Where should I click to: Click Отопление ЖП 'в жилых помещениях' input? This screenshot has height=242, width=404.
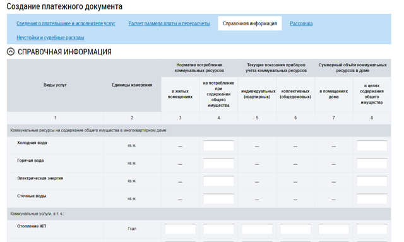pos(180,229)
